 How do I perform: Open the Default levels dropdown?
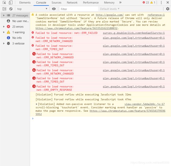tap(110, 9)
